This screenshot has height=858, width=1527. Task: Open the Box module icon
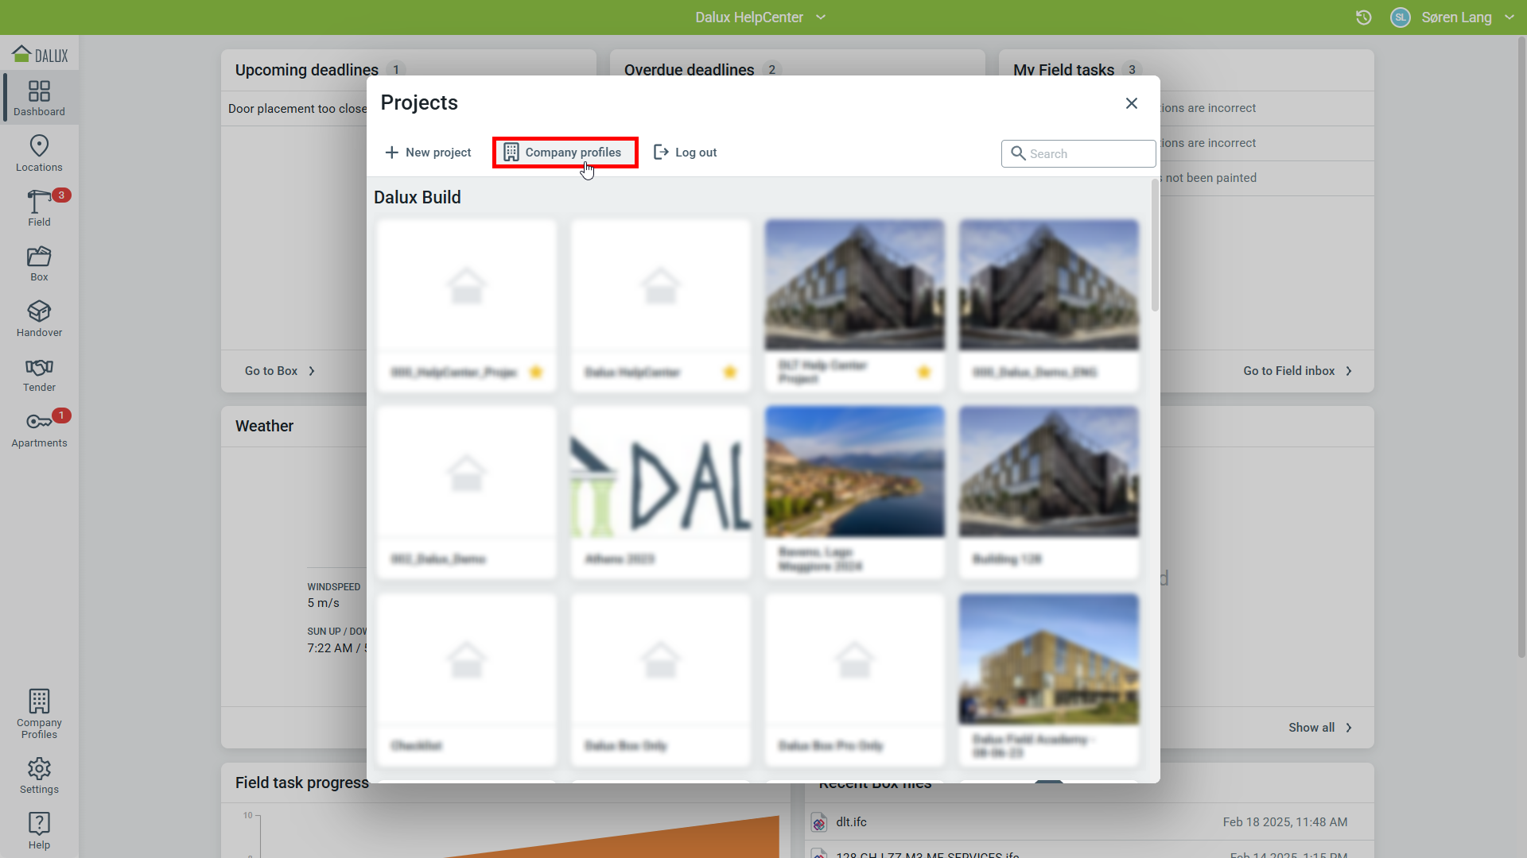[39, 263]
